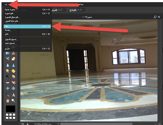Screen dimensions: 163x125
Task: Choose فتح موقع الصورة (Open image URL) item
Action: click(27, 17)
